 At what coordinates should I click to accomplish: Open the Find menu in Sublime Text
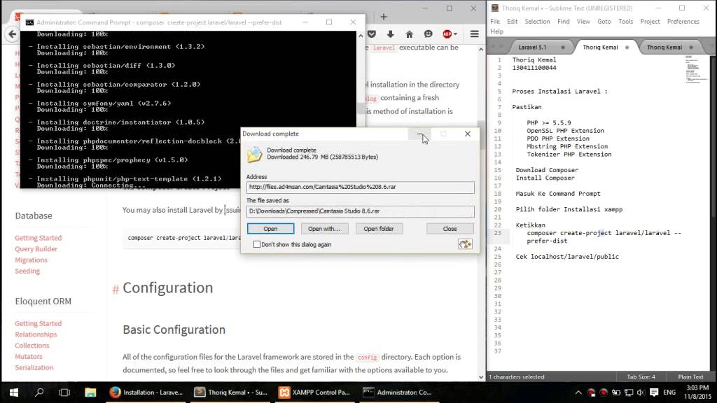pyautogui.click(x=564, y=22)
